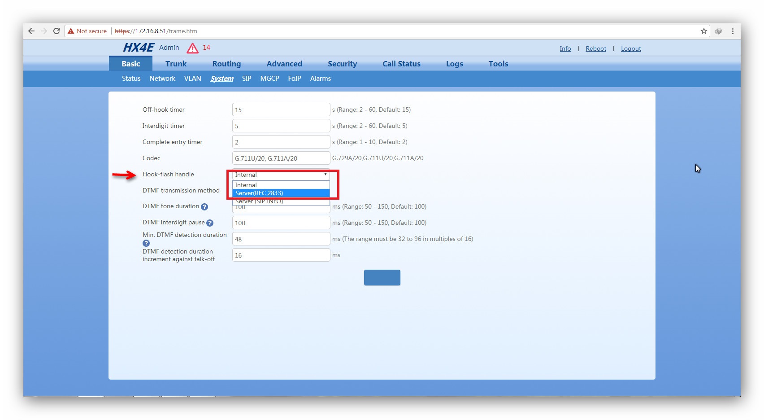
Task: Click the browser back arrow icon
Action: click(31, 31)
